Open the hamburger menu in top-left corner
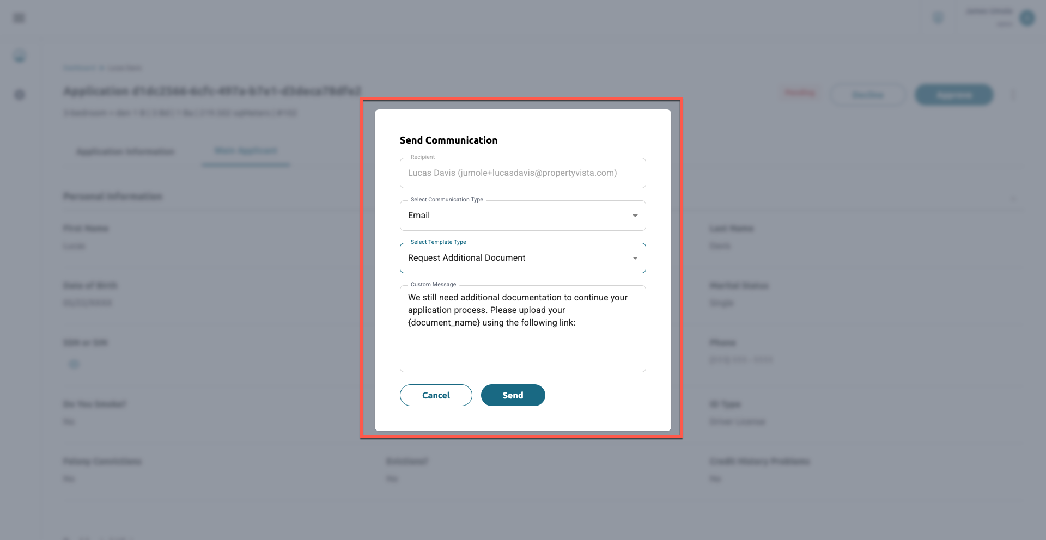 (19, 18)
